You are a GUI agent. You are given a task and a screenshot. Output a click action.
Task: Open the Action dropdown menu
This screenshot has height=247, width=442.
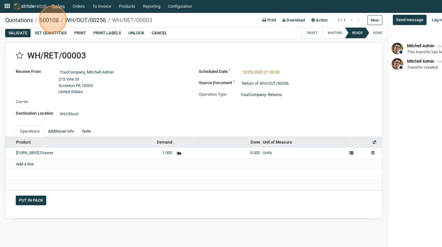[x=319, y=20]
